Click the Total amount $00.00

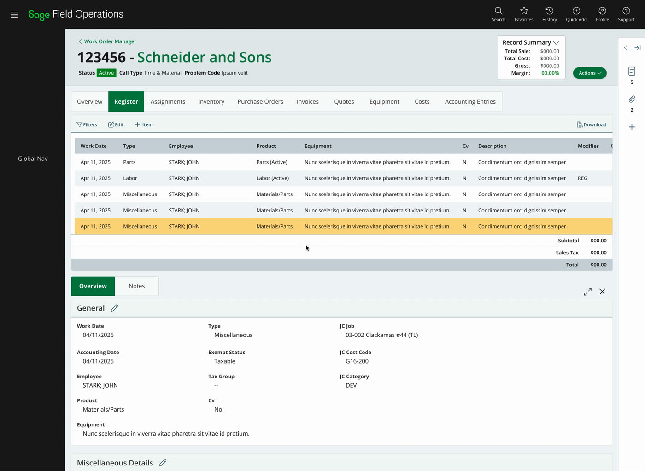click(x=598, y=265)
